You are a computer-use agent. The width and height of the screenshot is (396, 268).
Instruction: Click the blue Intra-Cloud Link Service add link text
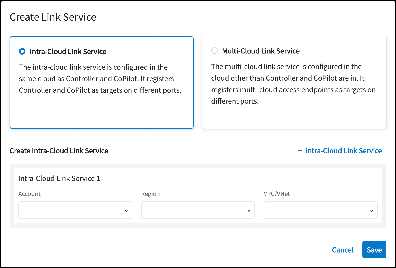pyautogui.click(x=343, y=151)
